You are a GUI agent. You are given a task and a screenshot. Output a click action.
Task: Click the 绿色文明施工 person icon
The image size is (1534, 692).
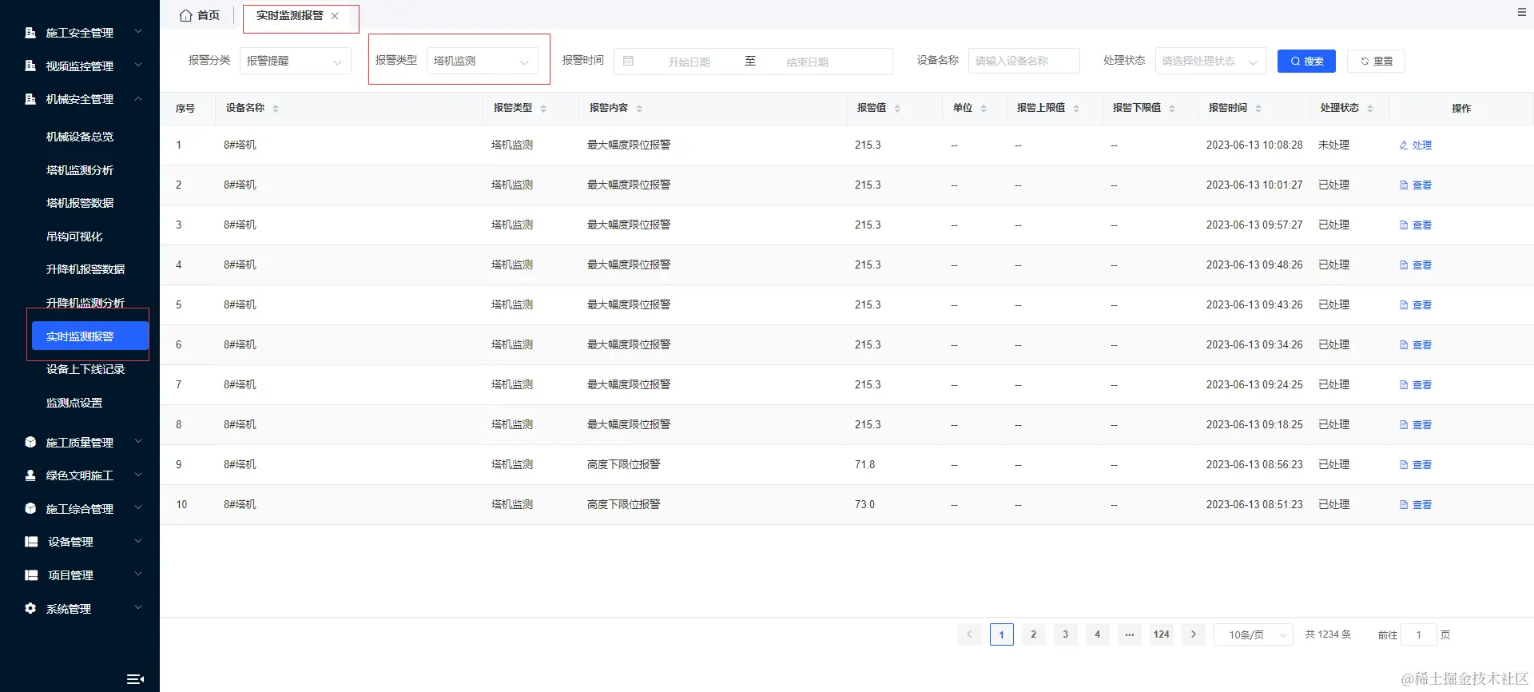30,475
